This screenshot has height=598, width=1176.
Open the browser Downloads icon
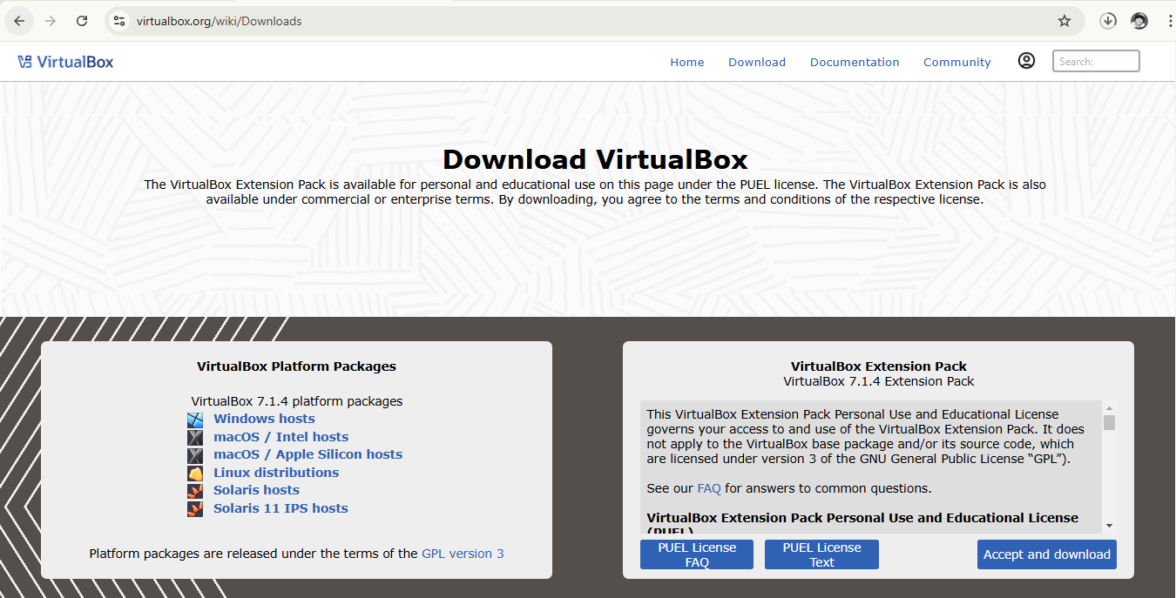tap(1107, 20)
